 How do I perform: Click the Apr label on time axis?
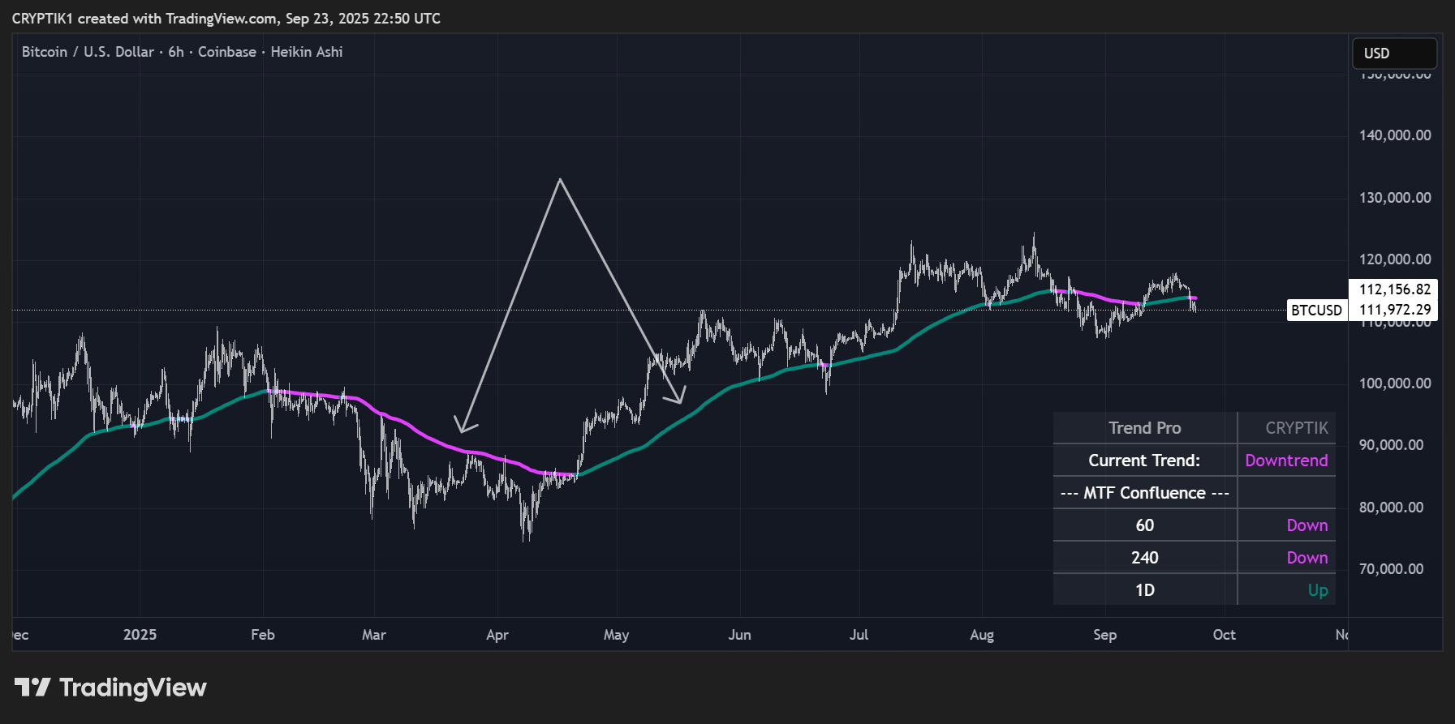[497, 635]
